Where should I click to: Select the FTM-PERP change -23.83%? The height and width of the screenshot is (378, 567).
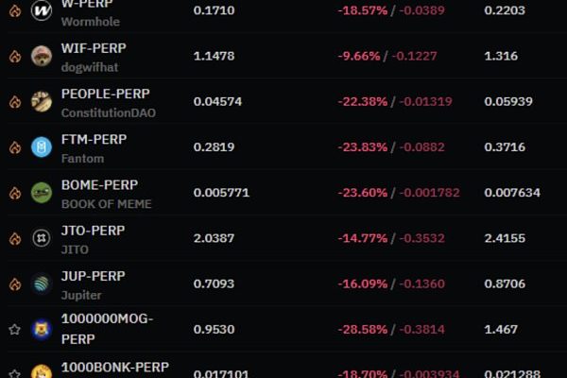[362, 147]
